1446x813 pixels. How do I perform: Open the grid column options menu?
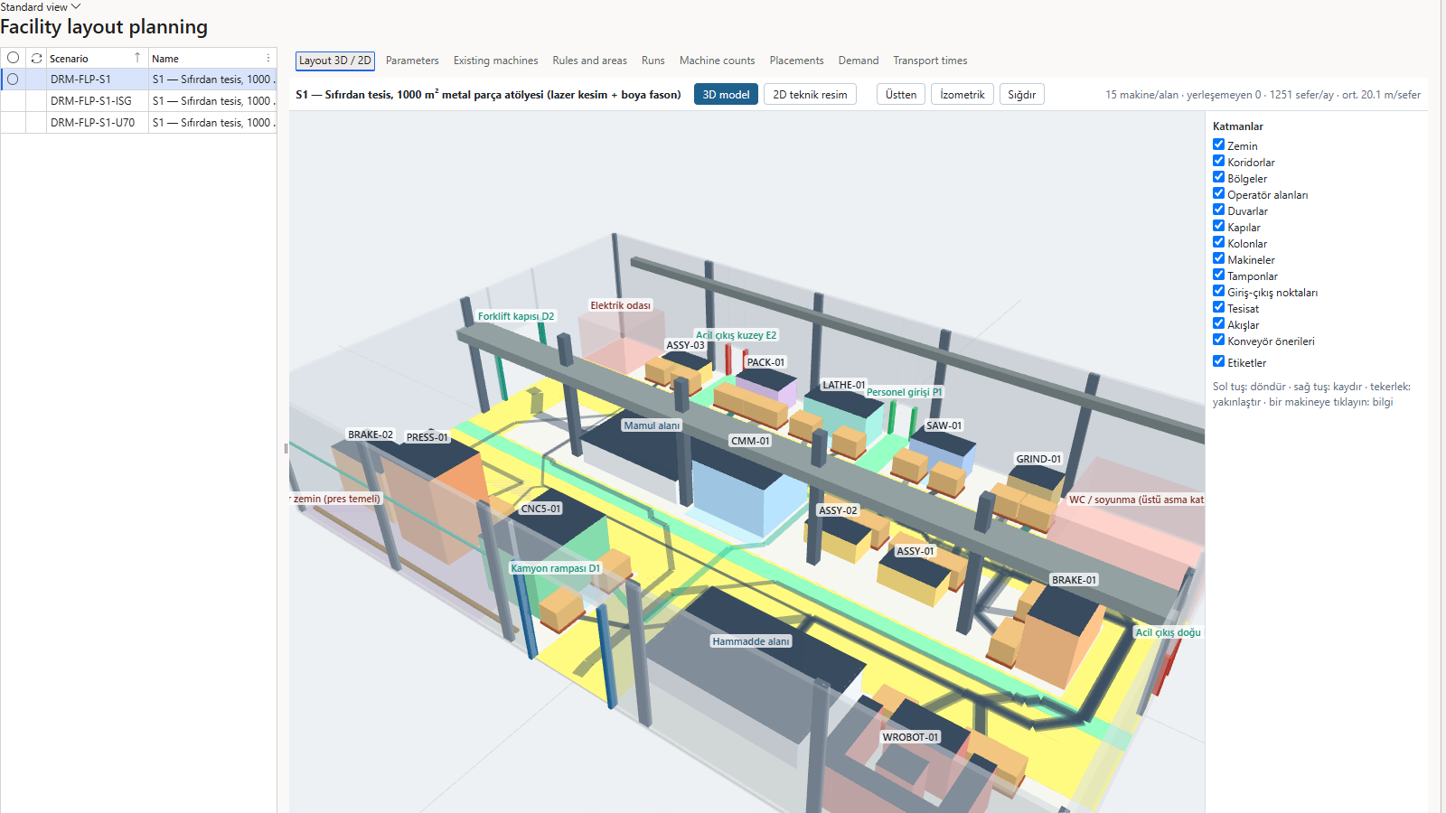pos(268,58)
